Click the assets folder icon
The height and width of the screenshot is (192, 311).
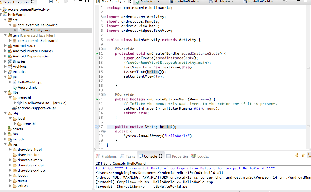(10, 129)
